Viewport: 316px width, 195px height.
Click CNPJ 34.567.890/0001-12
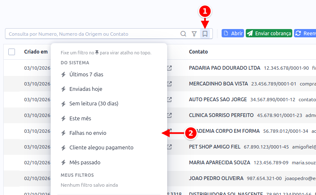point(273,100)
